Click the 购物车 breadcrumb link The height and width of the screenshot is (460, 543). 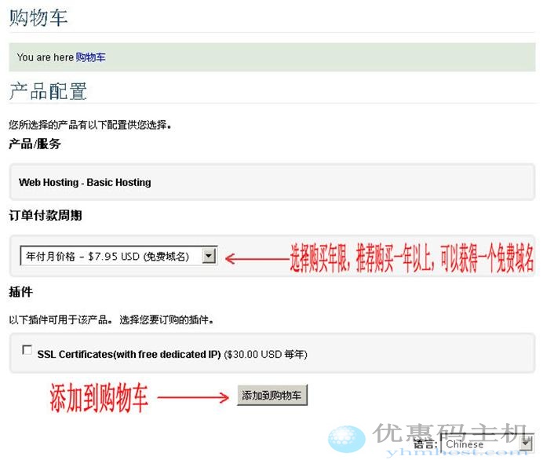click(x=90, y=57)
